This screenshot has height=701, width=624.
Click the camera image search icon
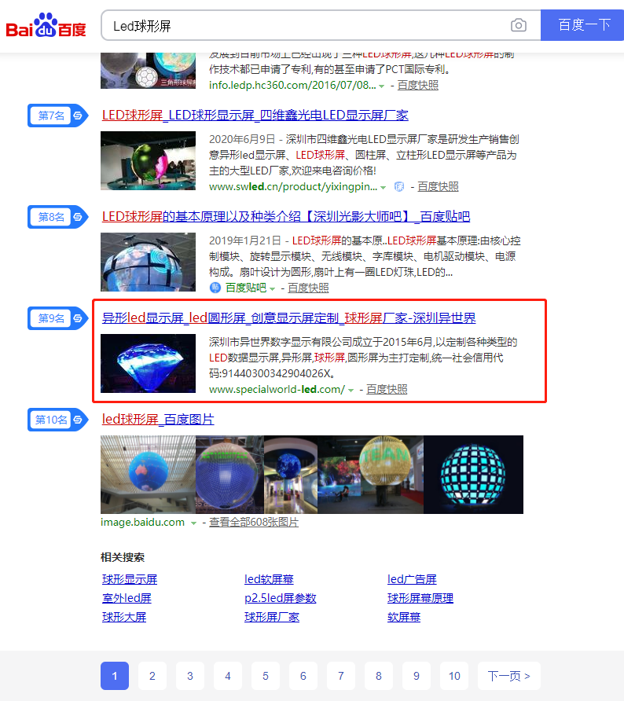(518, 25)
